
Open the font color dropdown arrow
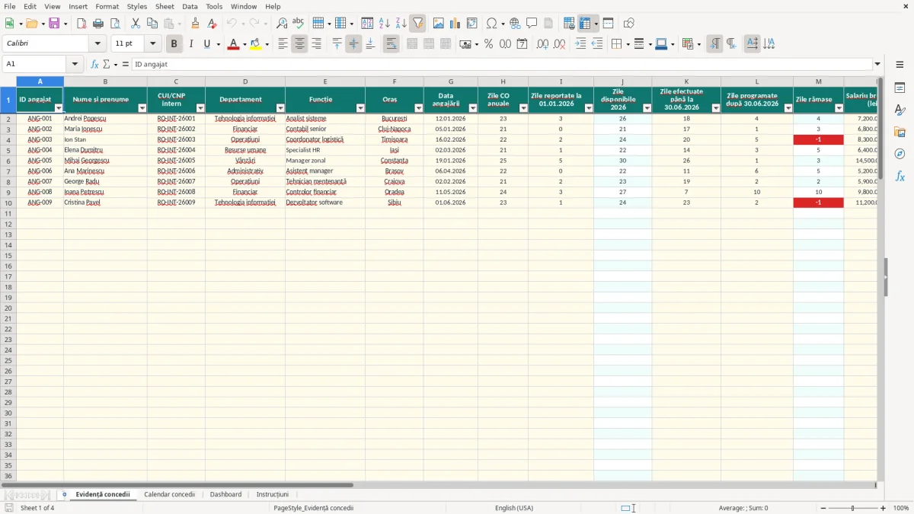pos(244,44)
